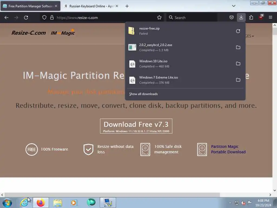Select the Windows 10 Lite.iso entry
The width and height of the screenshot is (277, 208).
[185, 64]
